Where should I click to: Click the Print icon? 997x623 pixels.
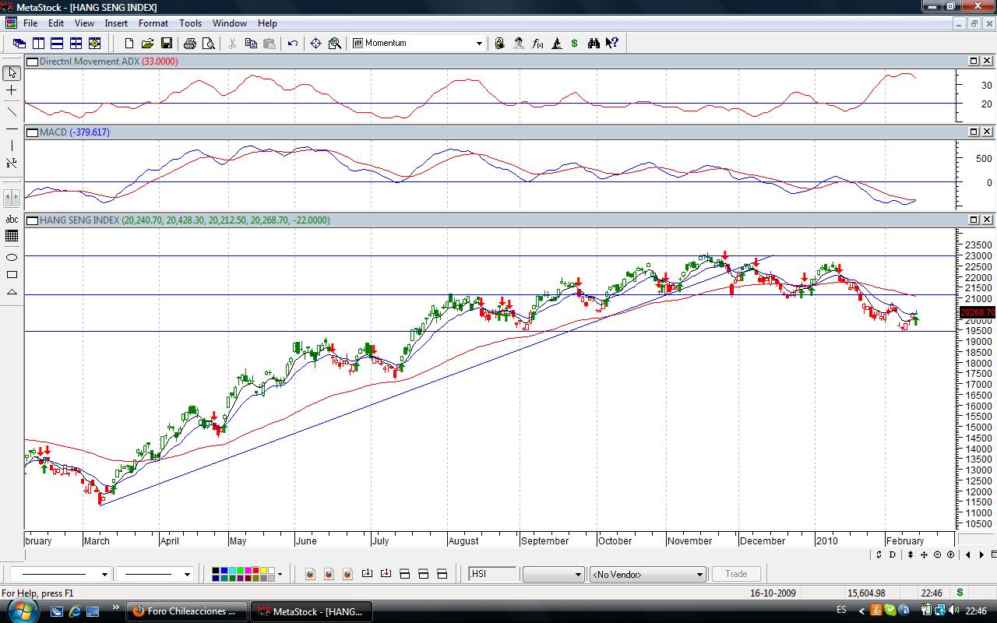coord(190,44)
